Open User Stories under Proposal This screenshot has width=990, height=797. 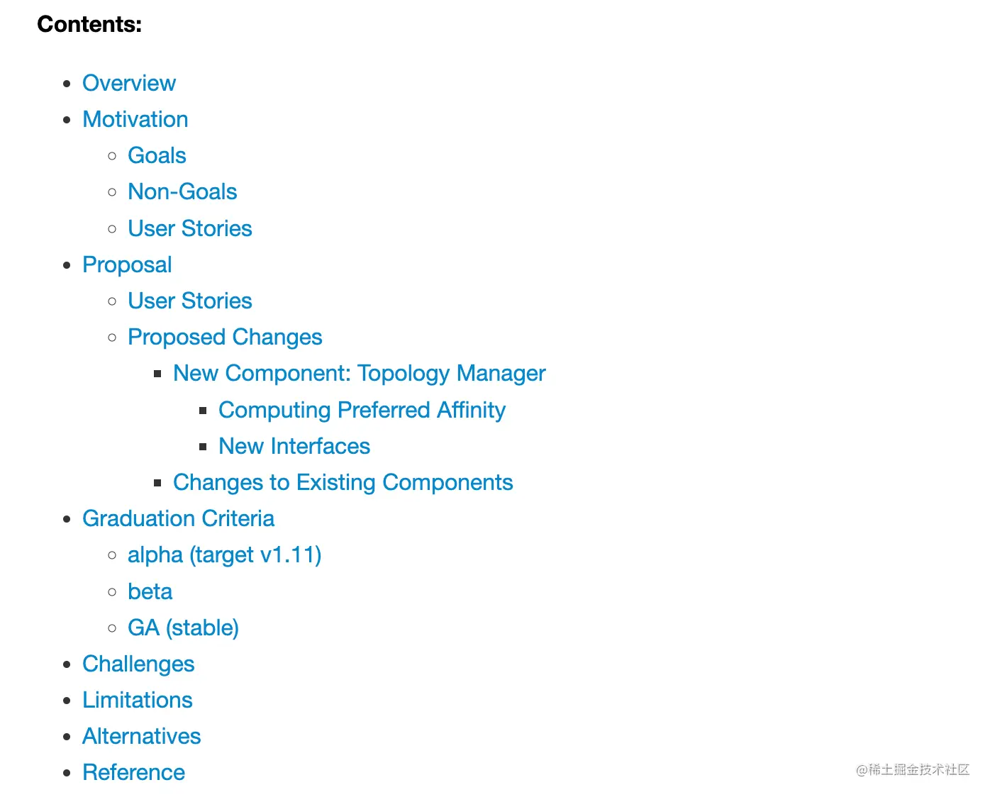[190, 301]
